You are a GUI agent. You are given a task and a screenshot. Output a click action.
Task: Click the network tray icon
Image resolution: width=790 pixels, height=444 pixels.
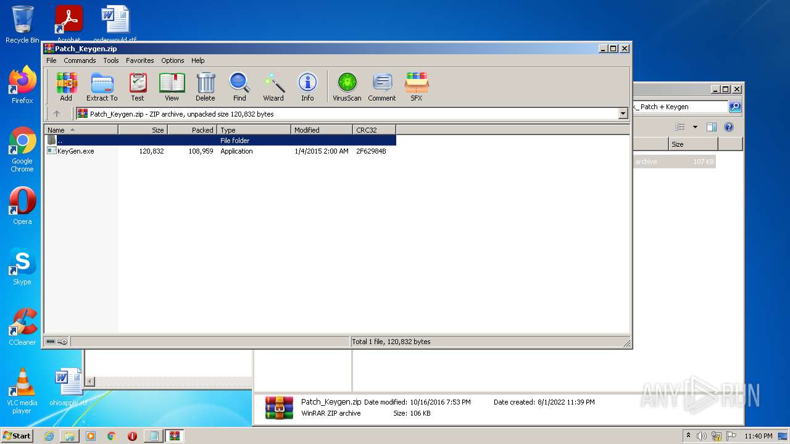click(x=717, y=436)
